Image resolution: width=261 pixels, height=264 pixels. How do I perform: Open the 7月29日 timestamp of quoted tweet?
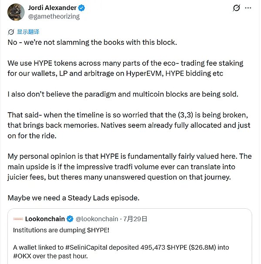135,219
